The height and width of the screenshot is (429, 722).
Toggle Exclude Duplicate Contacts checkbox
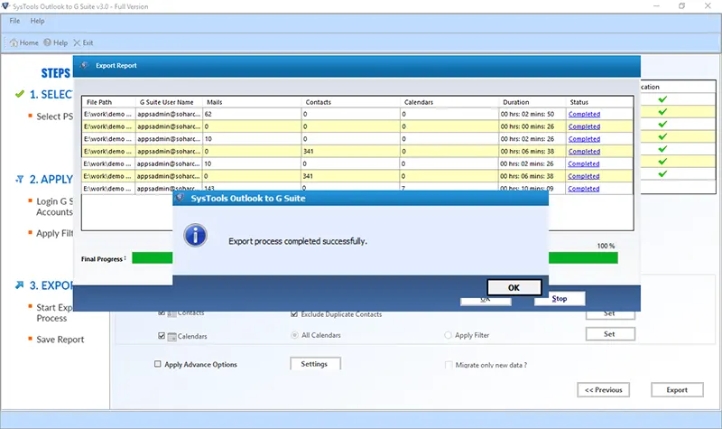pos(294,314)
